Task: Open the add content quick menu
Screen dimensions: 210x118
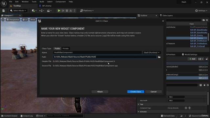Action: tap(34, 10)
